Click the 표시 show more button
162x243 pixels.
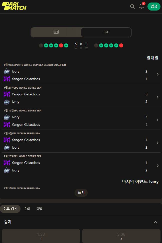click(81, 193)
